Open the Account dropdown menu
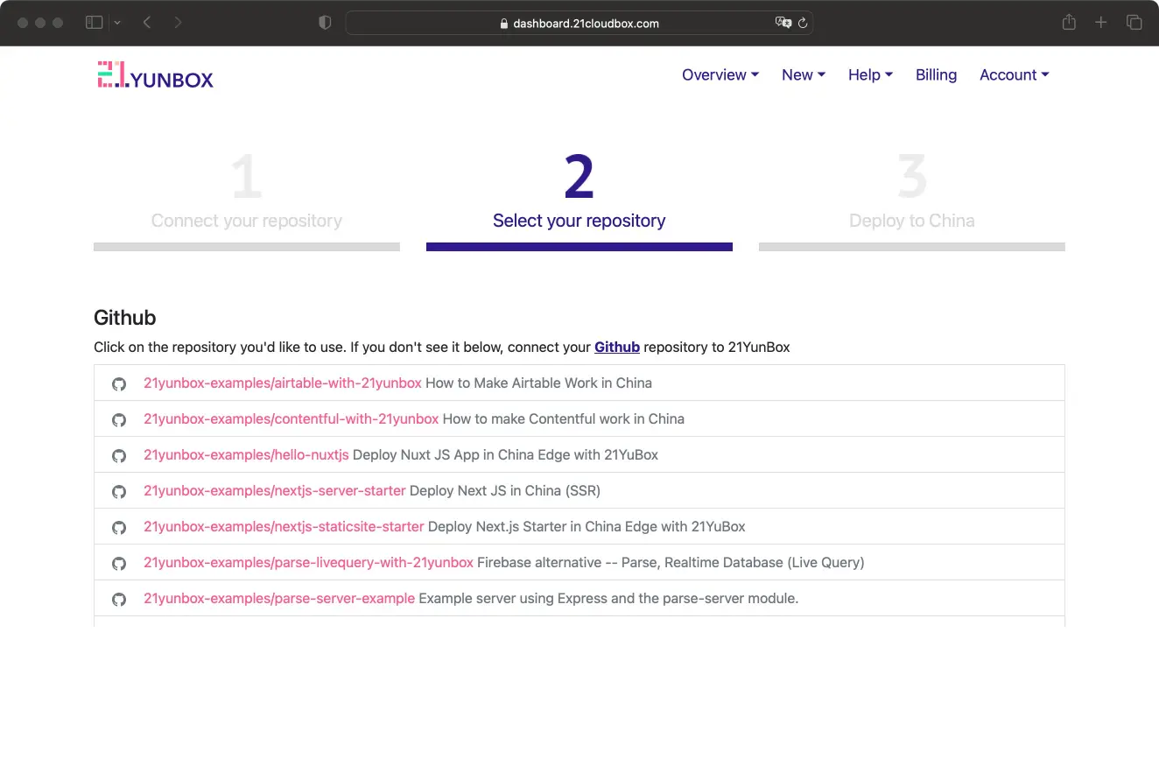 [1014, 75]
